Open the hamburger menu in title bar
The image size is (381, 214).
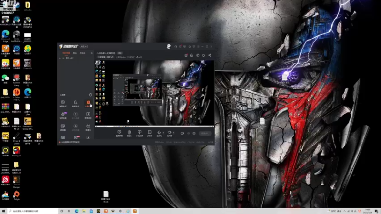(x=198, y=46)
